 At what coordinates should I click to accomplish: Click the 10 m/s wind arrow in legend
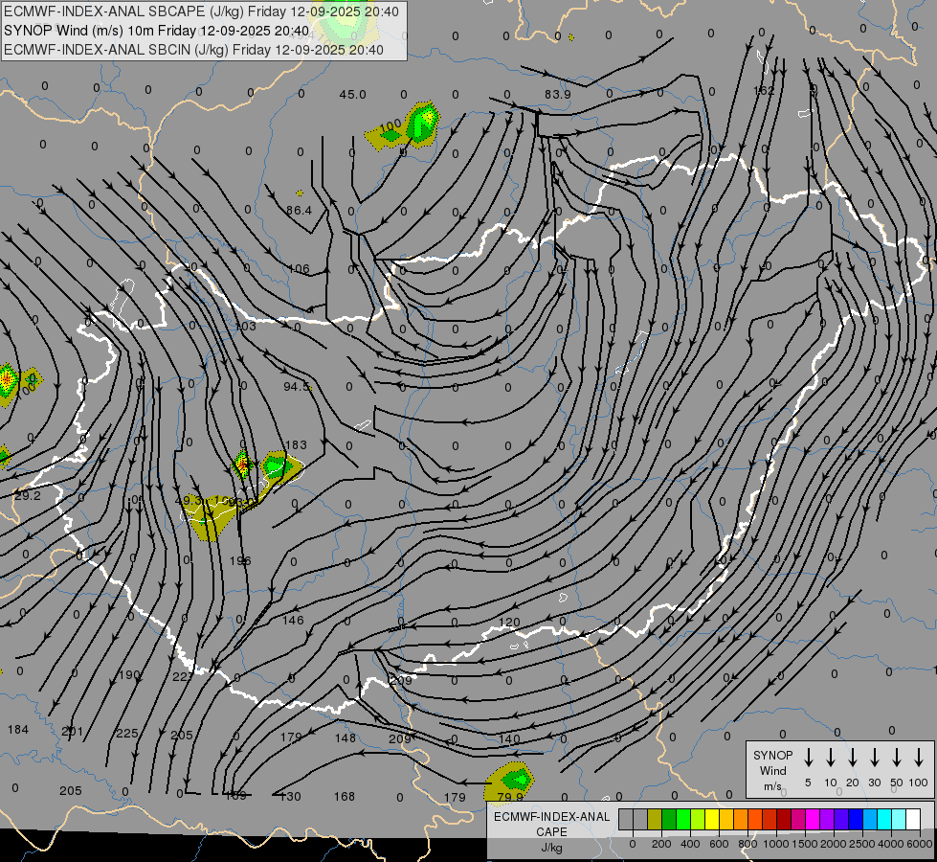point(830,758)
